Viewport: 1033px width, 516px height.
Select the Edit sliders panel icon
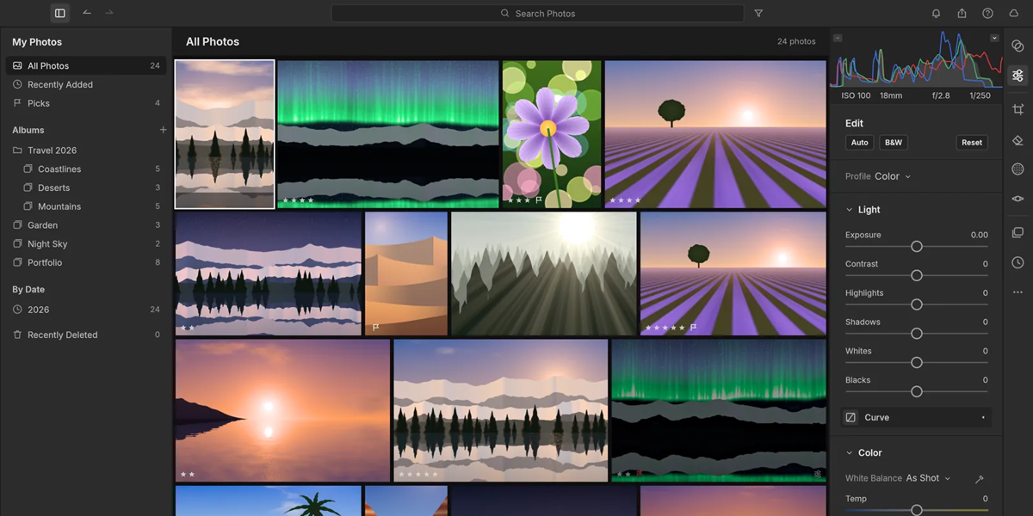tap(1018, 76)
